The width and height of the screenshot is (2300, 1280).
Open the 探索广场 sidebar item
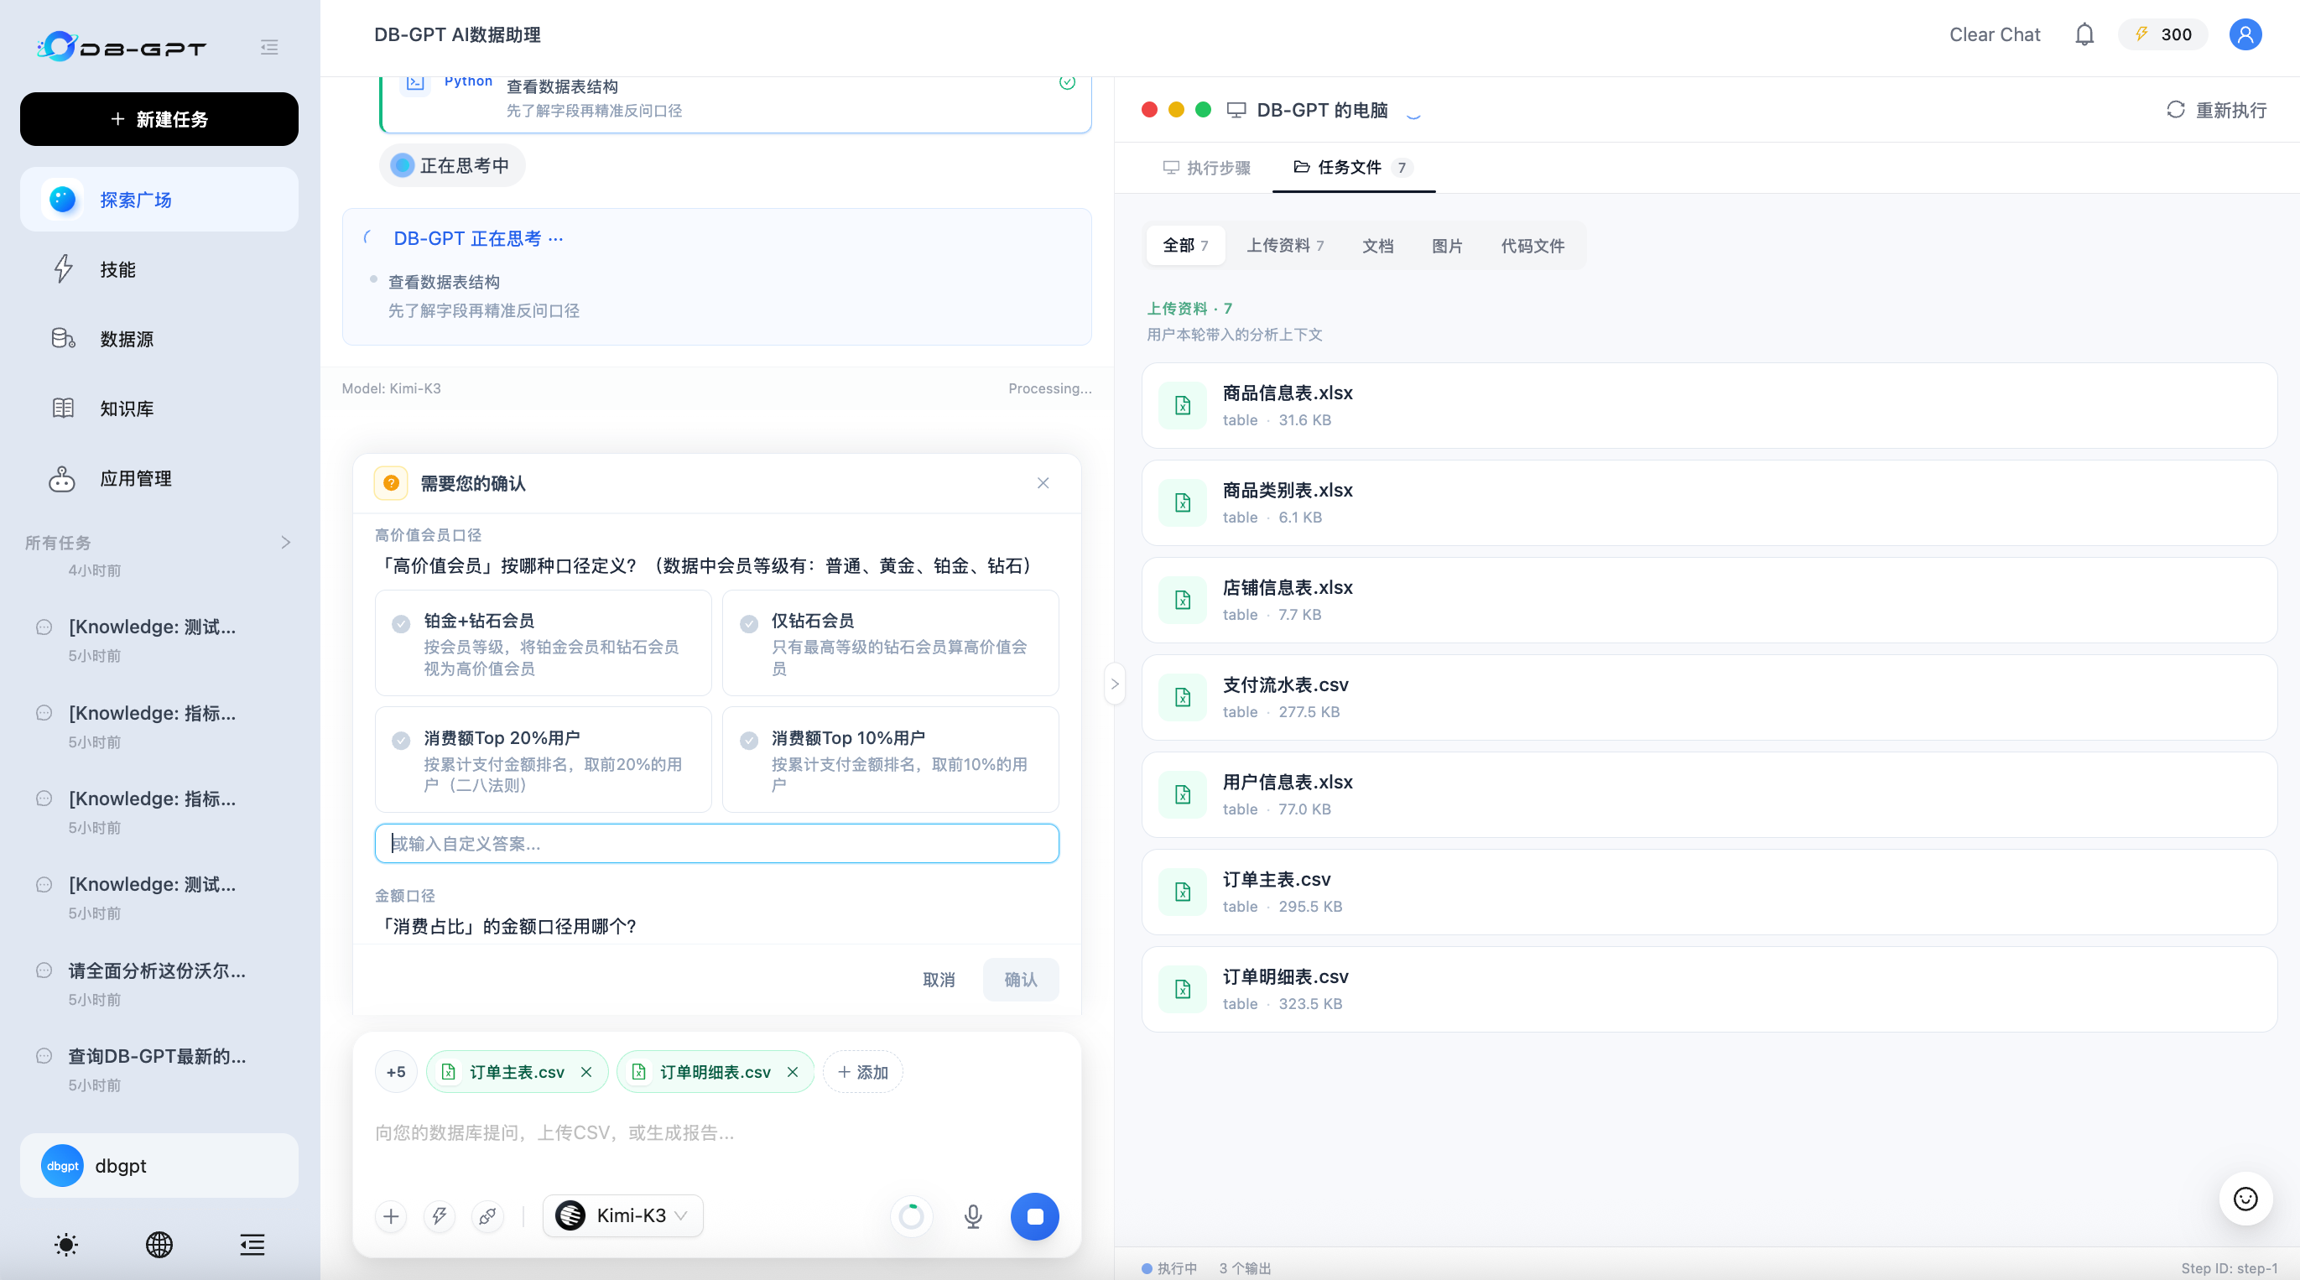(x=159, y=199)
